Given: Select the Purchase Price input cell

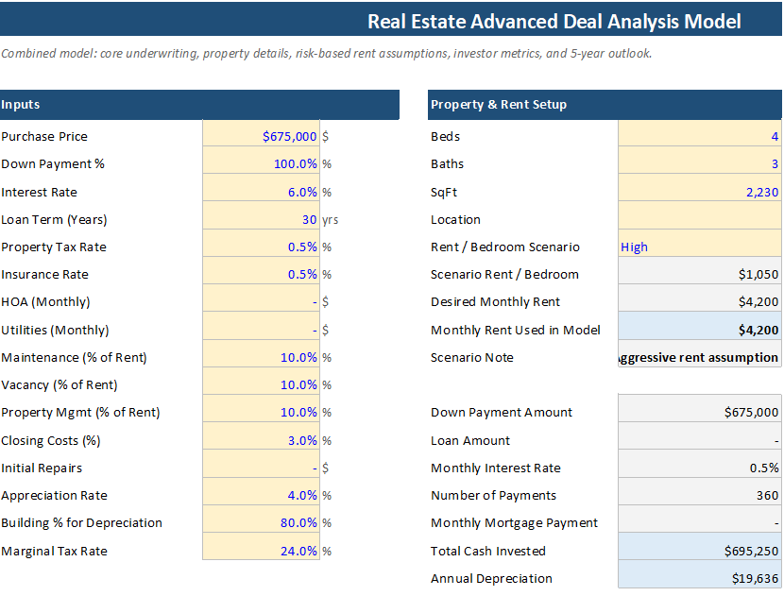Looking at the screenshot, I should (261, 136).
